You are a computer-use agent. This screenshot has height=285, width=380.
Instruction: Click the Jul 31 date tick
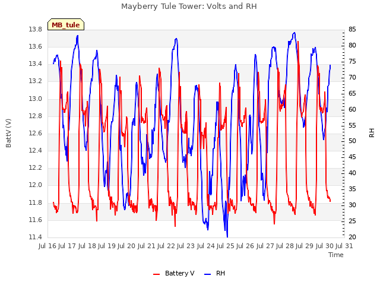point(344,246)
